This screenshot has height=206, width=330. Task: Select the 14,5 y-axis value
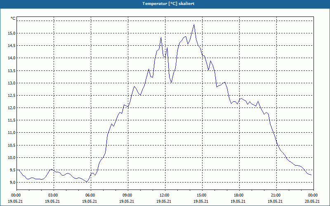12,46
